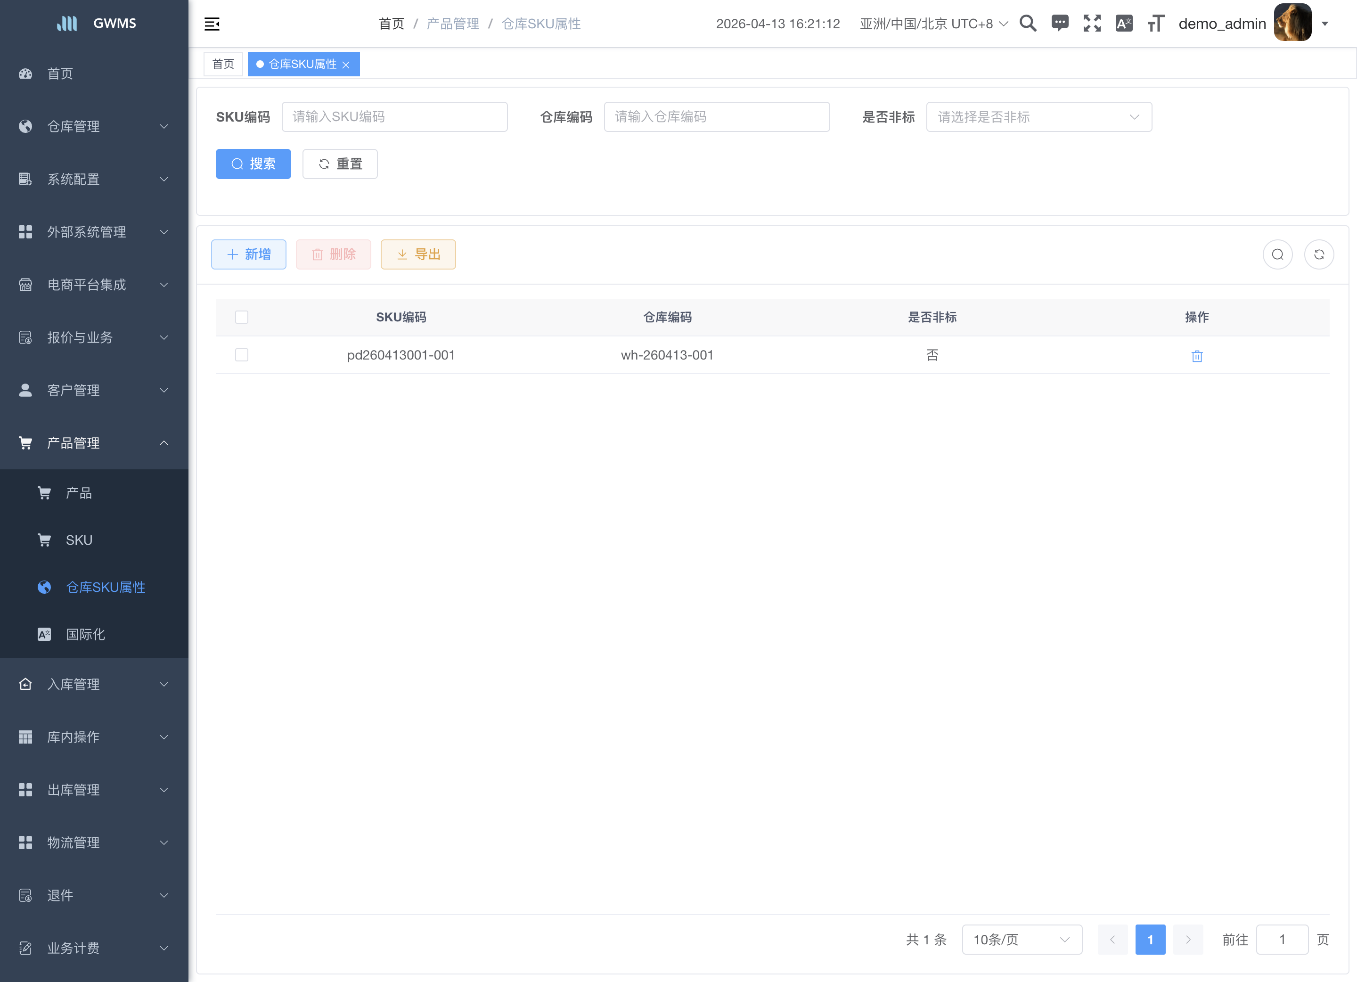Screen dimensions: 1357x982
Task: Focus the SKU编码 input field
Action: click(x=395, y=117)
